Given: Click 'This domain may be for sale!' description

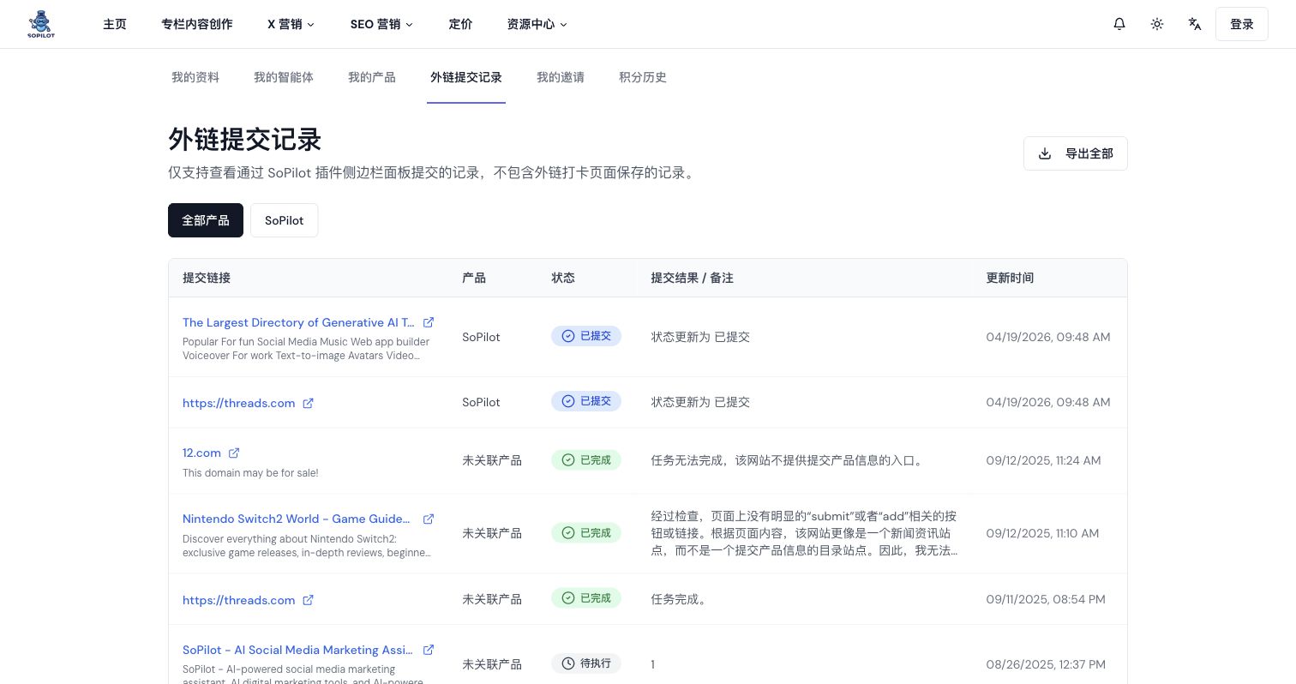Looking at the screenshot, I should click(x=250, y=473).
